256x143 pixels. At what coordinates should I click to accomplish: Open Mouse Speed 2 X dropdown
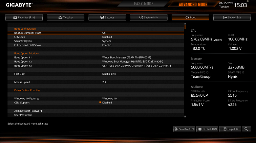(x=104, y=82)
